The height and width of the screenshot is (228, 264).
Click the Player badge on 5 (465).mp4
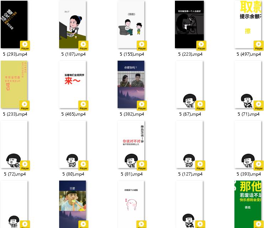tap(83, 106)
